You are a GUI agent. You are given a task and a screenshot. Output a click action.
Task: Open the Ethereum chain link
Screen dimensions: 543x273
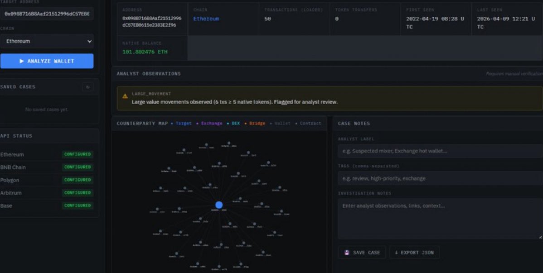(206, 19)
